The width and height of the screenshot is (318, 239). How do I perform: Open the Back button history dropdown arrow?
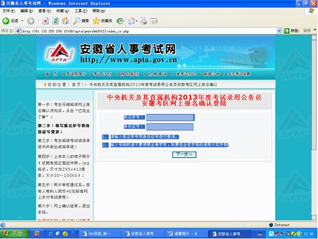pyautogui.click(x=22, y=21)
